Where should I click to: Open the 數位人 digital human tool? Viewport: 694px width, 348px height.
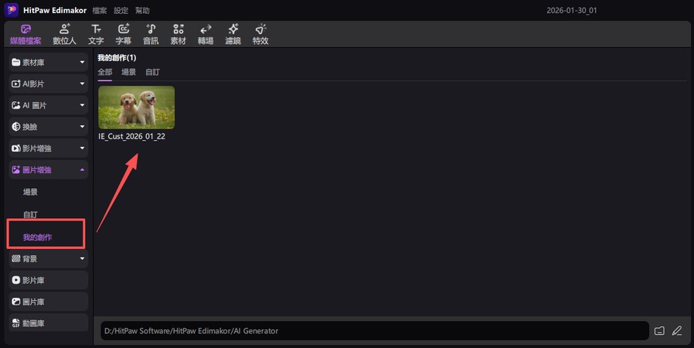tap(65, 34)
